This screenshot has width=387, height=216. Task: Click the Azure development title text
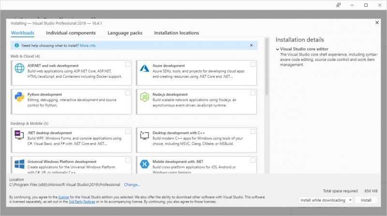[168, 66]
